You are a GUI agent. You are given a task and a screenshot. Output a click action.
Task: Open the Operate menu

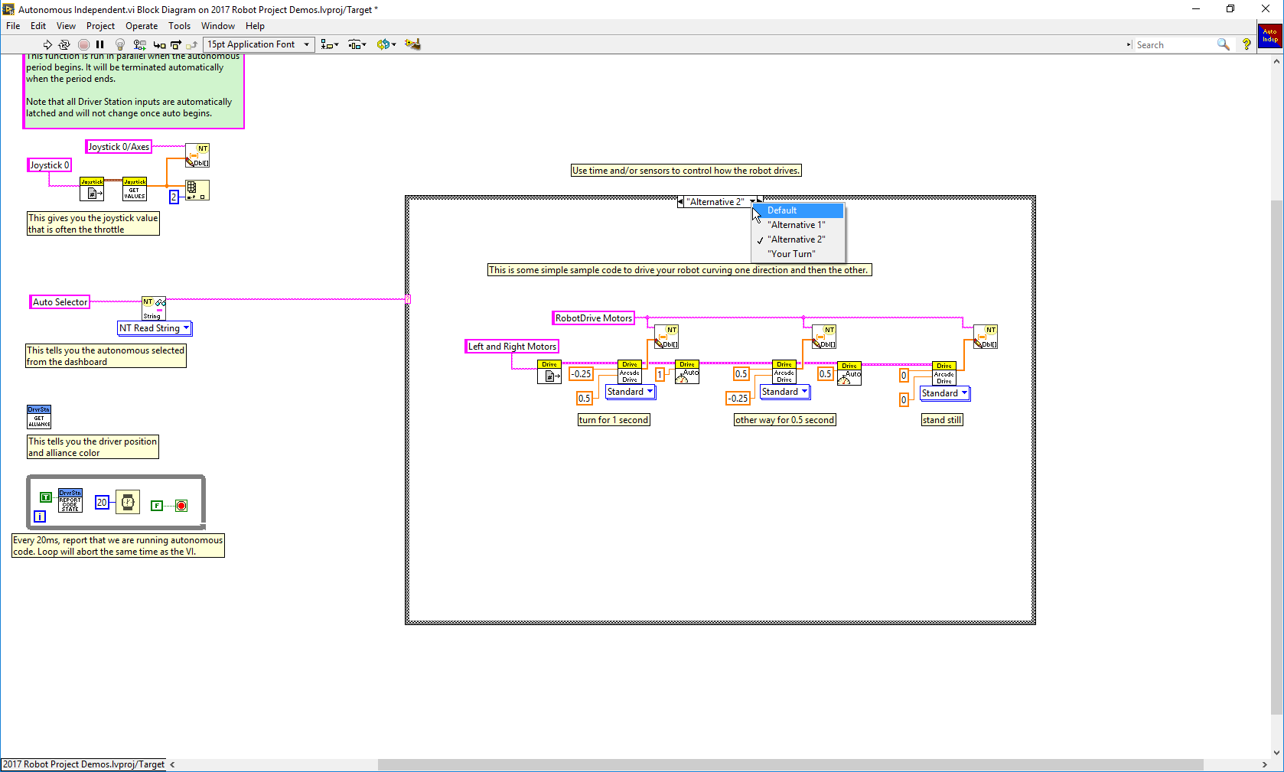coord(142,26)
